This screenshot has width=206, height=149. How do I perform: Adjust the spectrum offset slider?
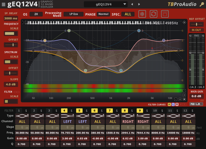11,73
